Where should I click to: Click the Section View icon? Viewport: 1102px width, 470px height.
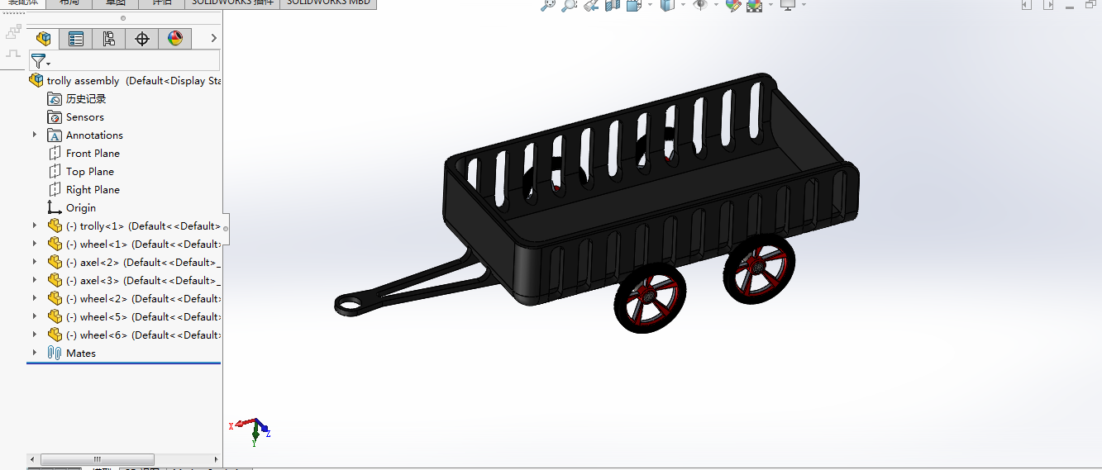coord(613,5)
